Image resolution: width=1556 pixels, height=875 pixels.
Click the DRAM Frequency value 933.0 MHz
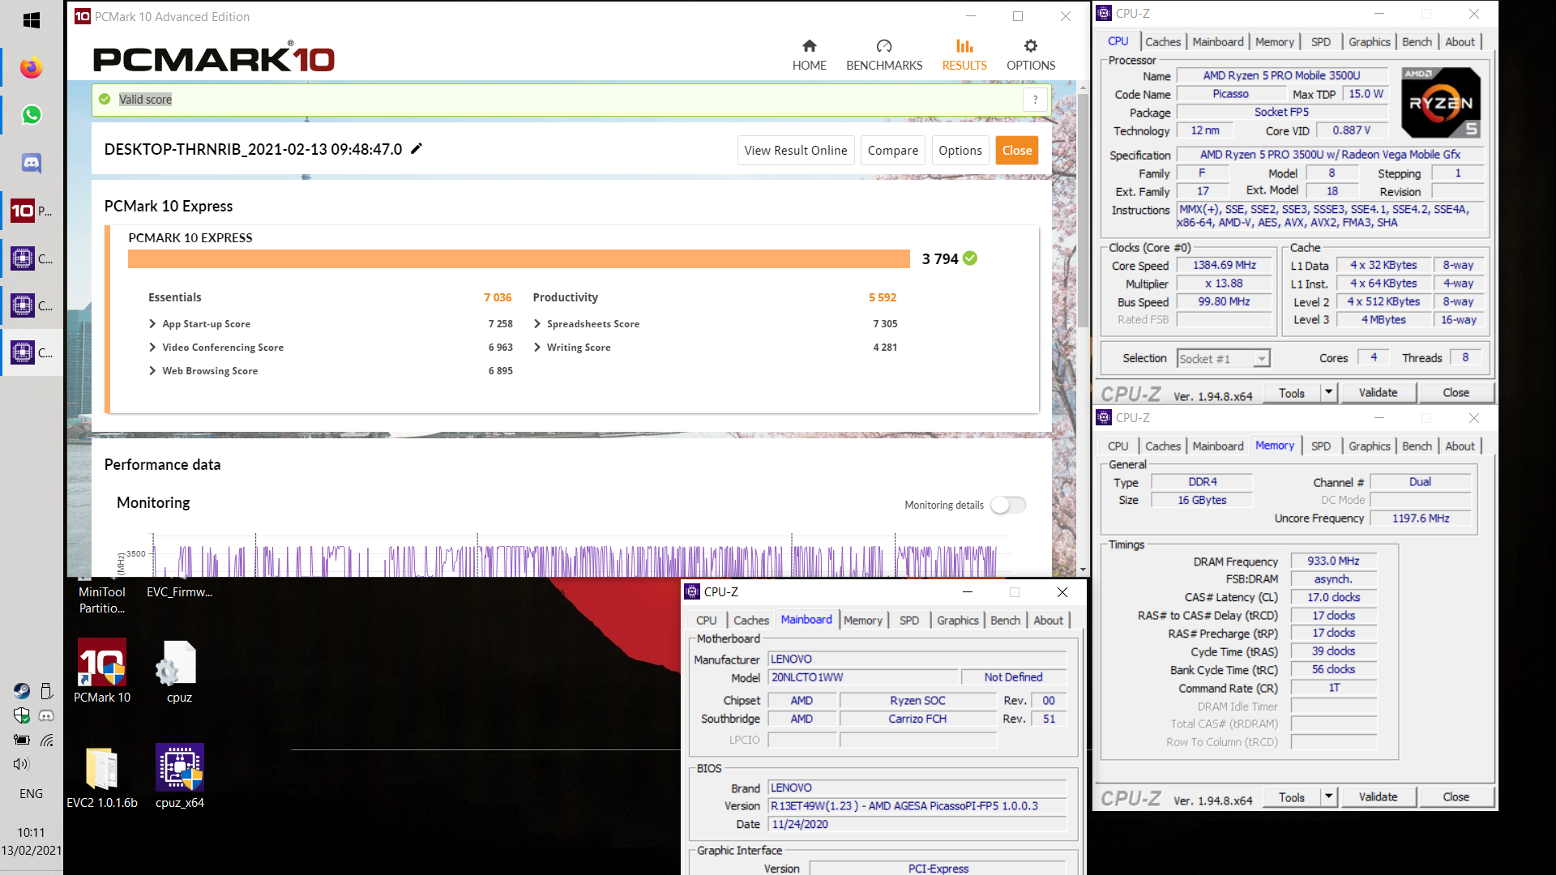coord(1333,561)
